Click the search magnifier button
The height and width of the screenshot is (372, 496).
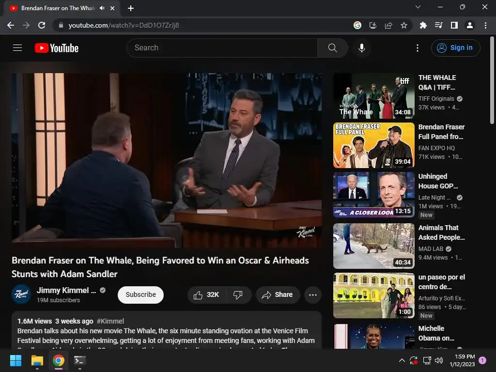[332, 48]
